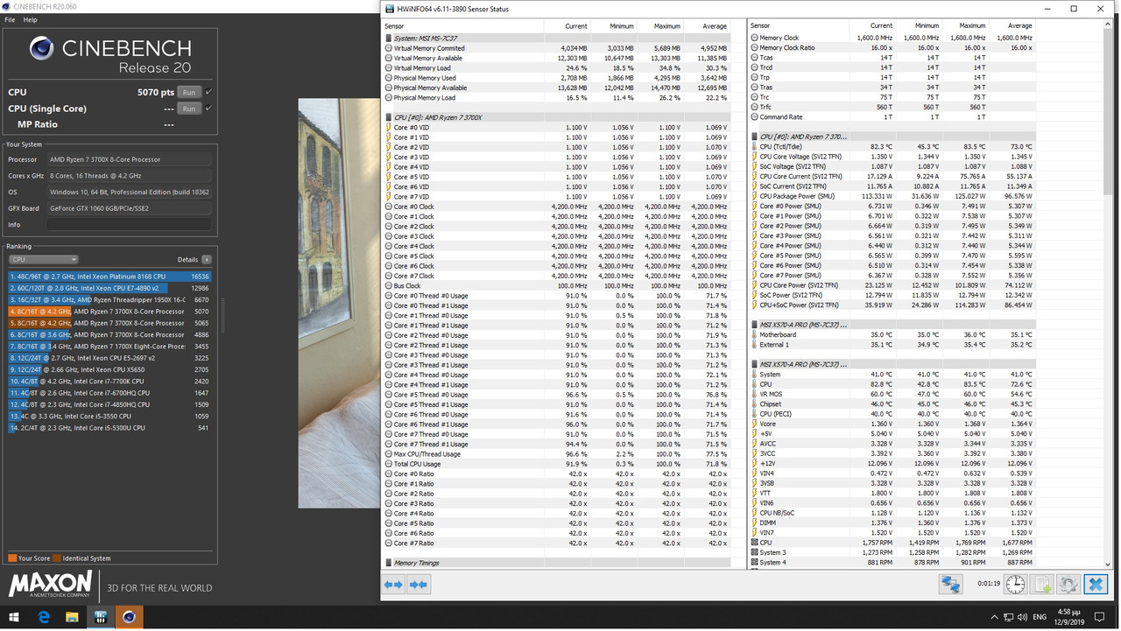Open HWiNFO sensor settings gear icon
This screenshot has width=1121, height=631.
point(1068,584)
